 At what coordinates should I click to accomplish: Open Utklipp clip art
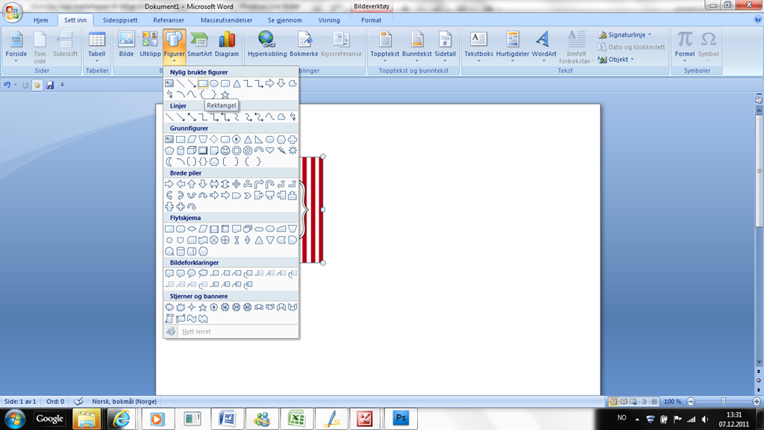pos(150,45)
